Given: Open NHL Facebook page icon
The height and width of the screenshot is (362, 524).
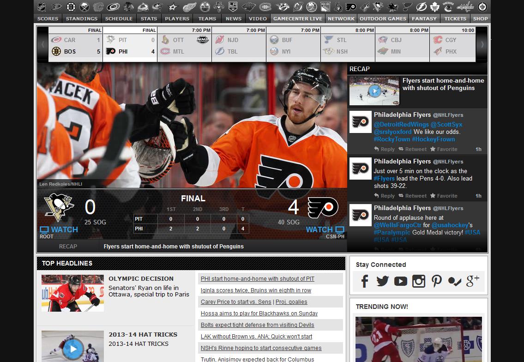Looking at the screenshot, I should [365, 281].
